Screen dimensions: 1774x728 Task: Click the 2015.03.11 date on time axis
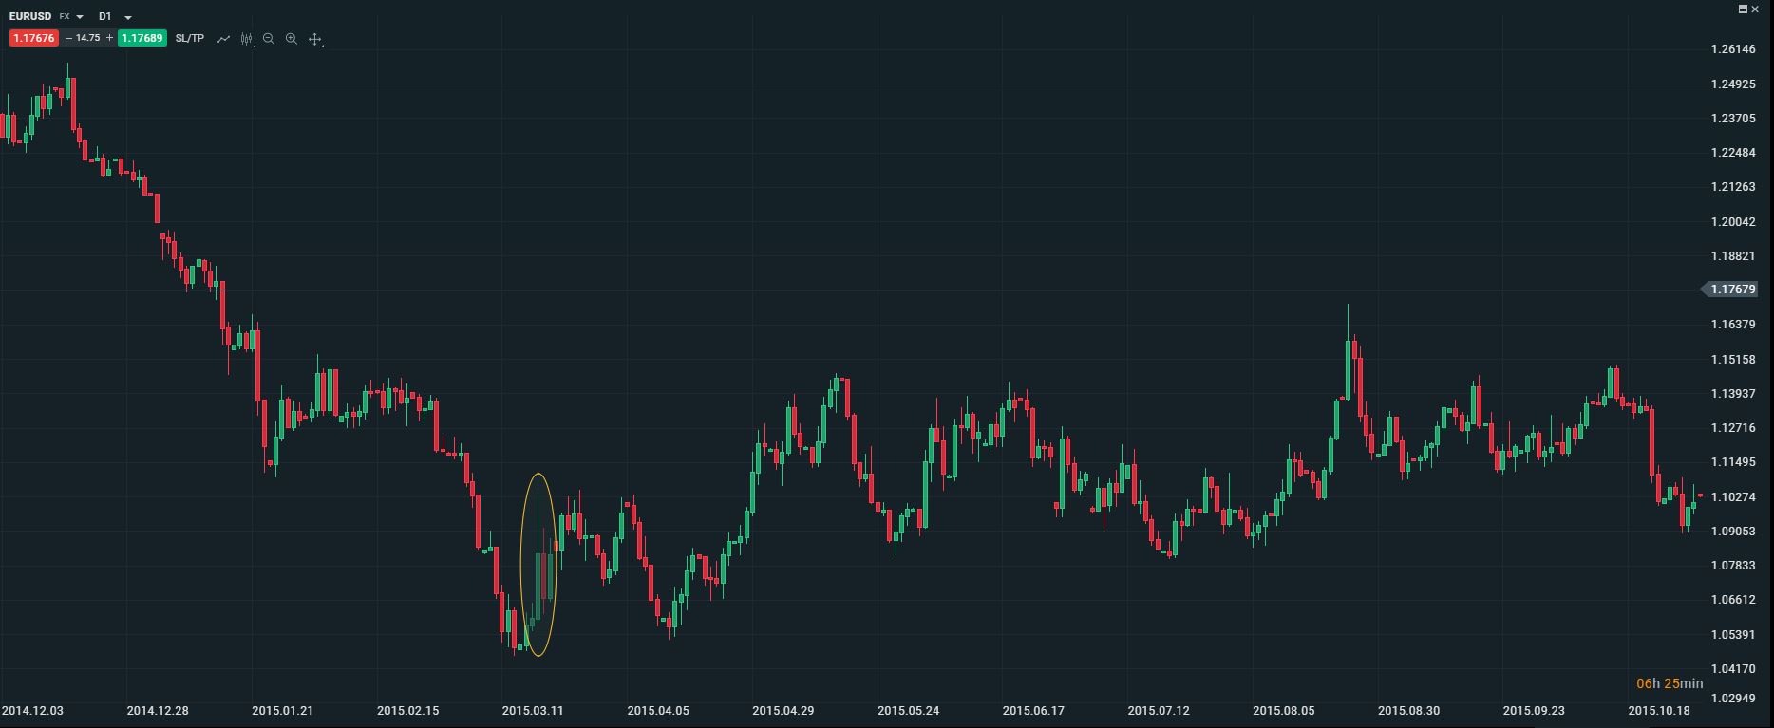533,710
